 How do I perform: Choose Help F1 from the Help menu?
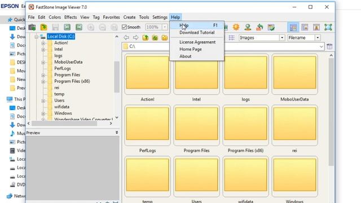coord(197,25)
